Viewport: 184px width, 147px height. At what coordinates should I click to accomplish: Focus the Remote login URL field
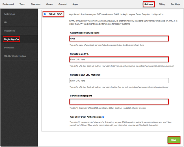click(119, 60)
